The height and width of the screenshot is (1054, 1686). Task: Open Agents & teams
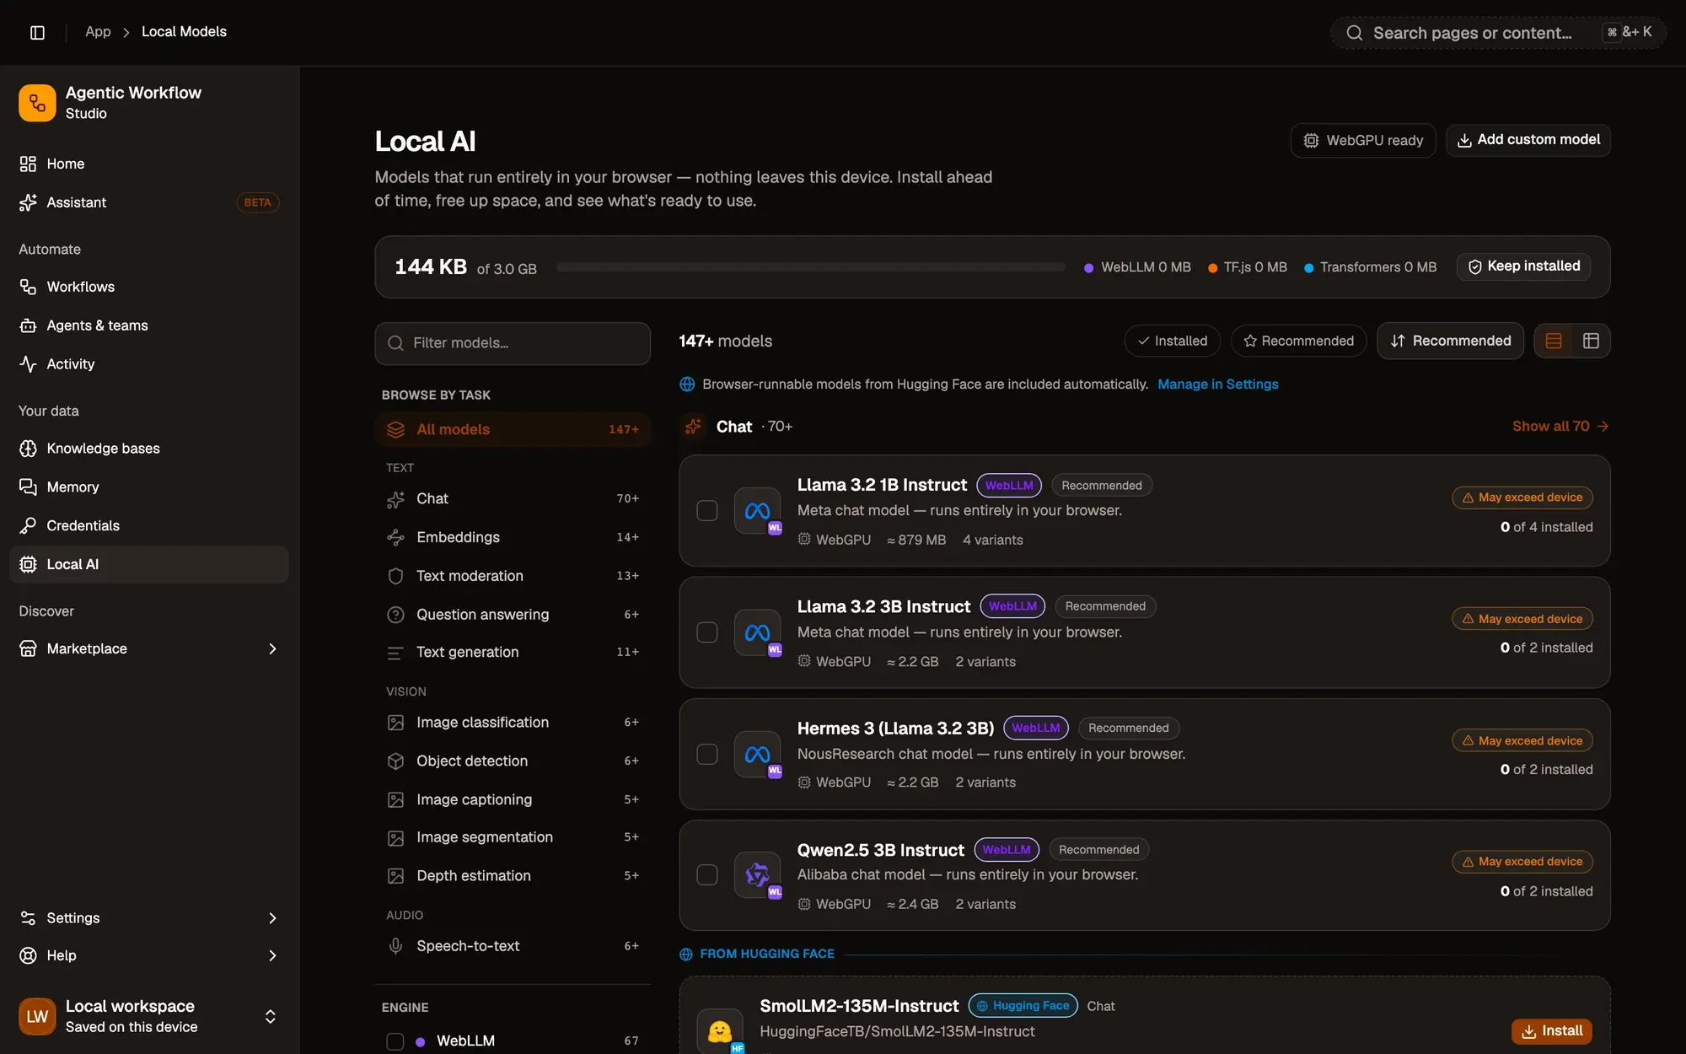pyautogui.click(x=149, y=325)
